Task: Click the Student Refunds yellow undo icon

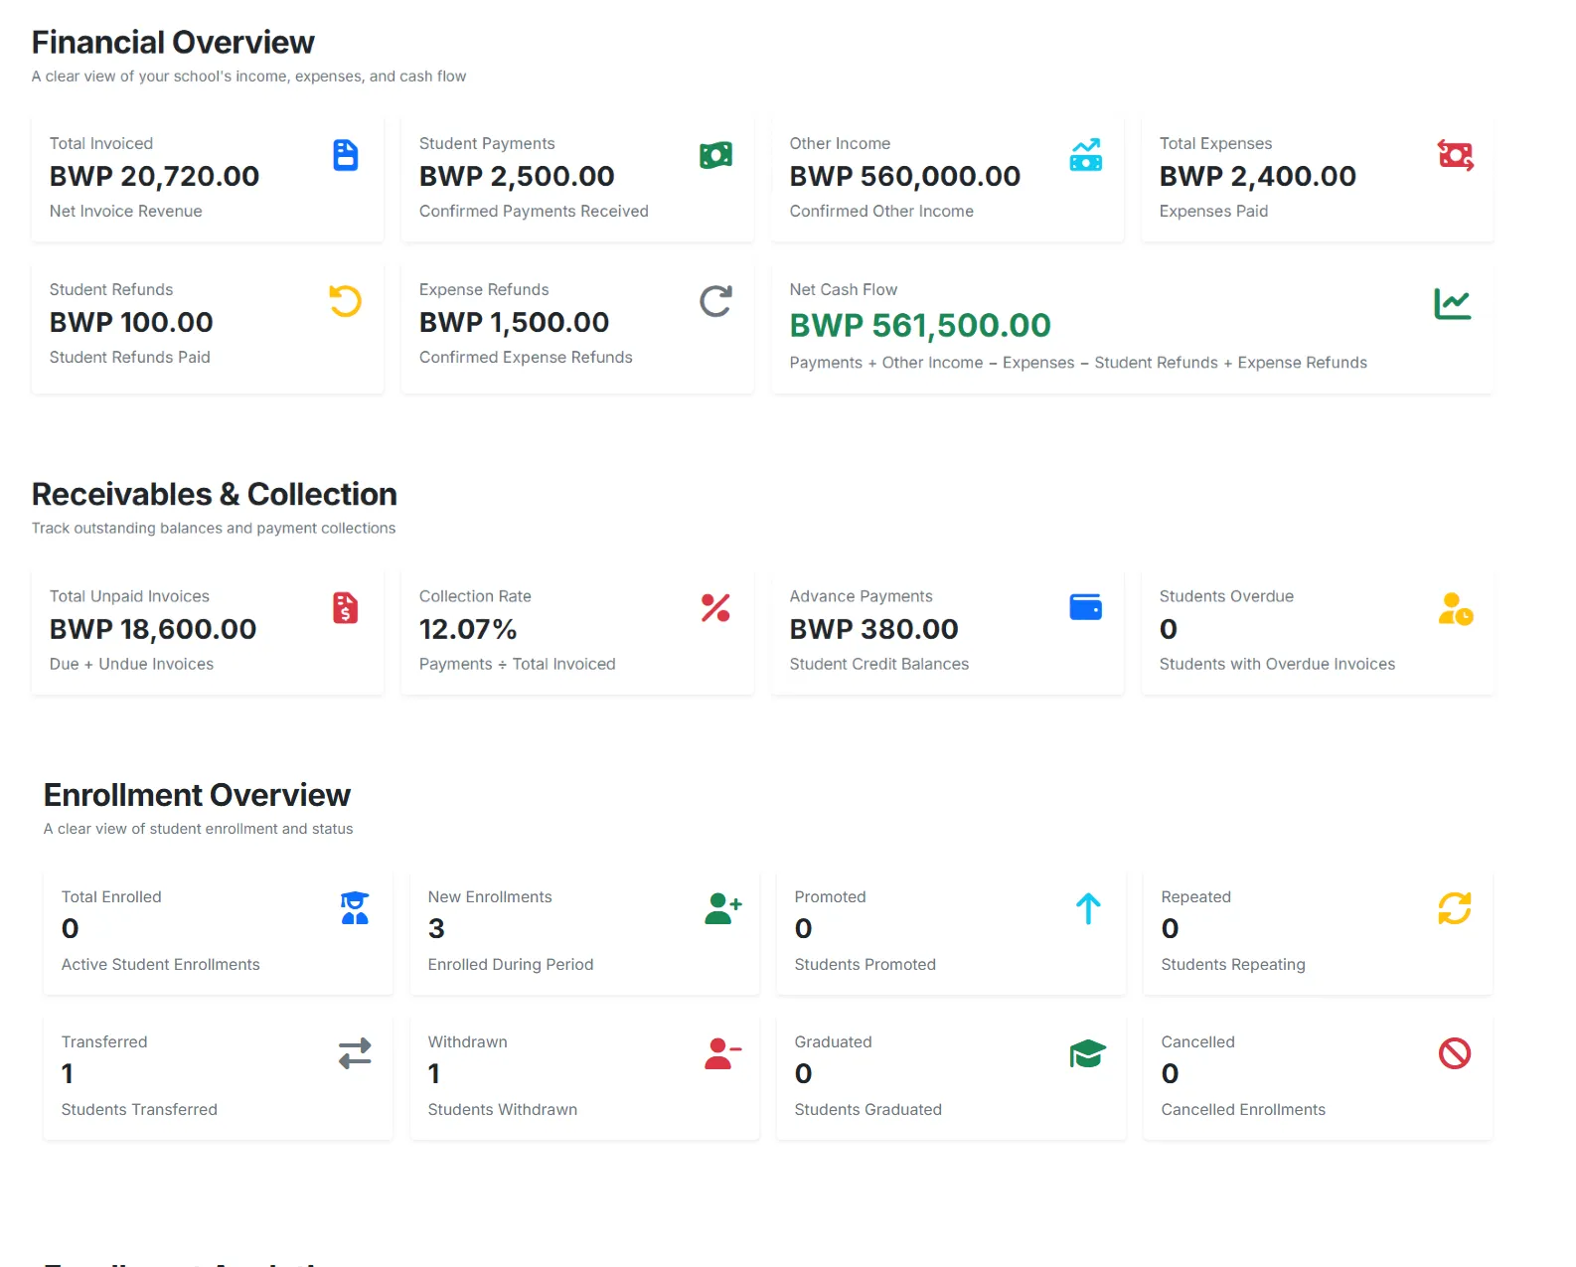Action: coord(345,301)
